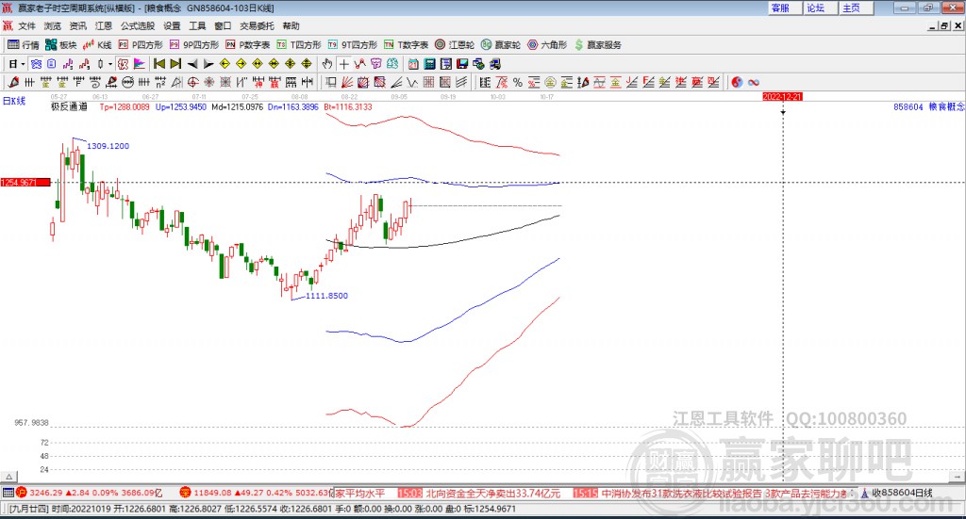This screenshot has width=966, height=519.
Task: Click the 858604 粮食概念 stock label
Action: click(929, 107)
